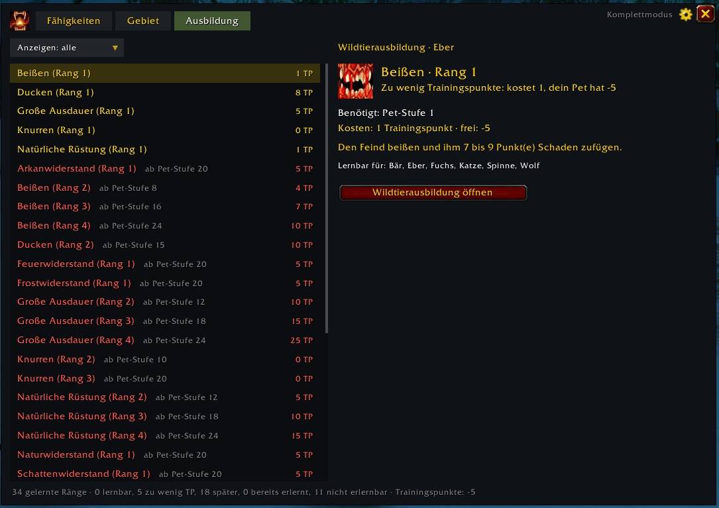Toggle the Komplettmodus label

[x=639, y=15]
